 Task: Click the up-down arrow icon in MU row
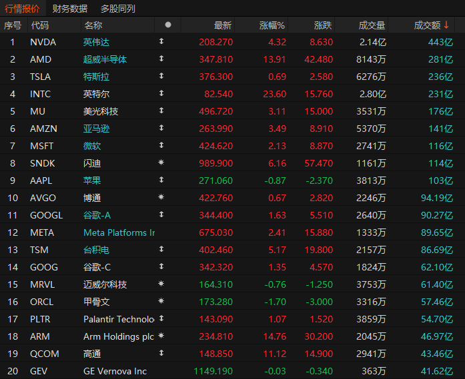pos(161,111)
